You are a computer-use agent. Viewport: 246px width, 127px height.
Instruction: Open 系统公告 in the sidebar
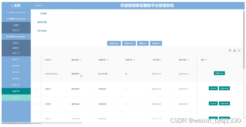(16, 30)
